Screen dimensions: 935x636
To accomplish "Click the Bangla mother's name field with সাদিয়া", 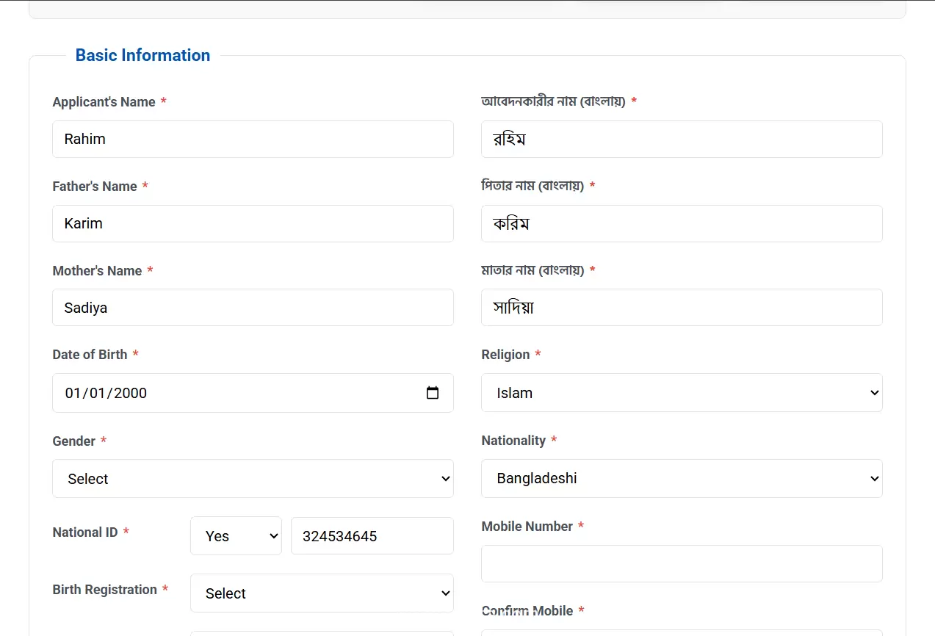I will click(682, 307).
